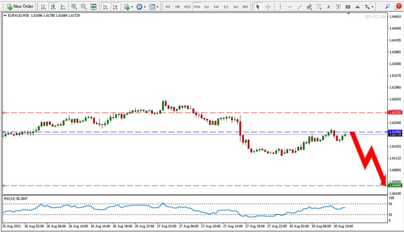The width and height of the screenshot is (404, 232).
Task: Toggle the chart shift button
Action: tap(115, 6)
